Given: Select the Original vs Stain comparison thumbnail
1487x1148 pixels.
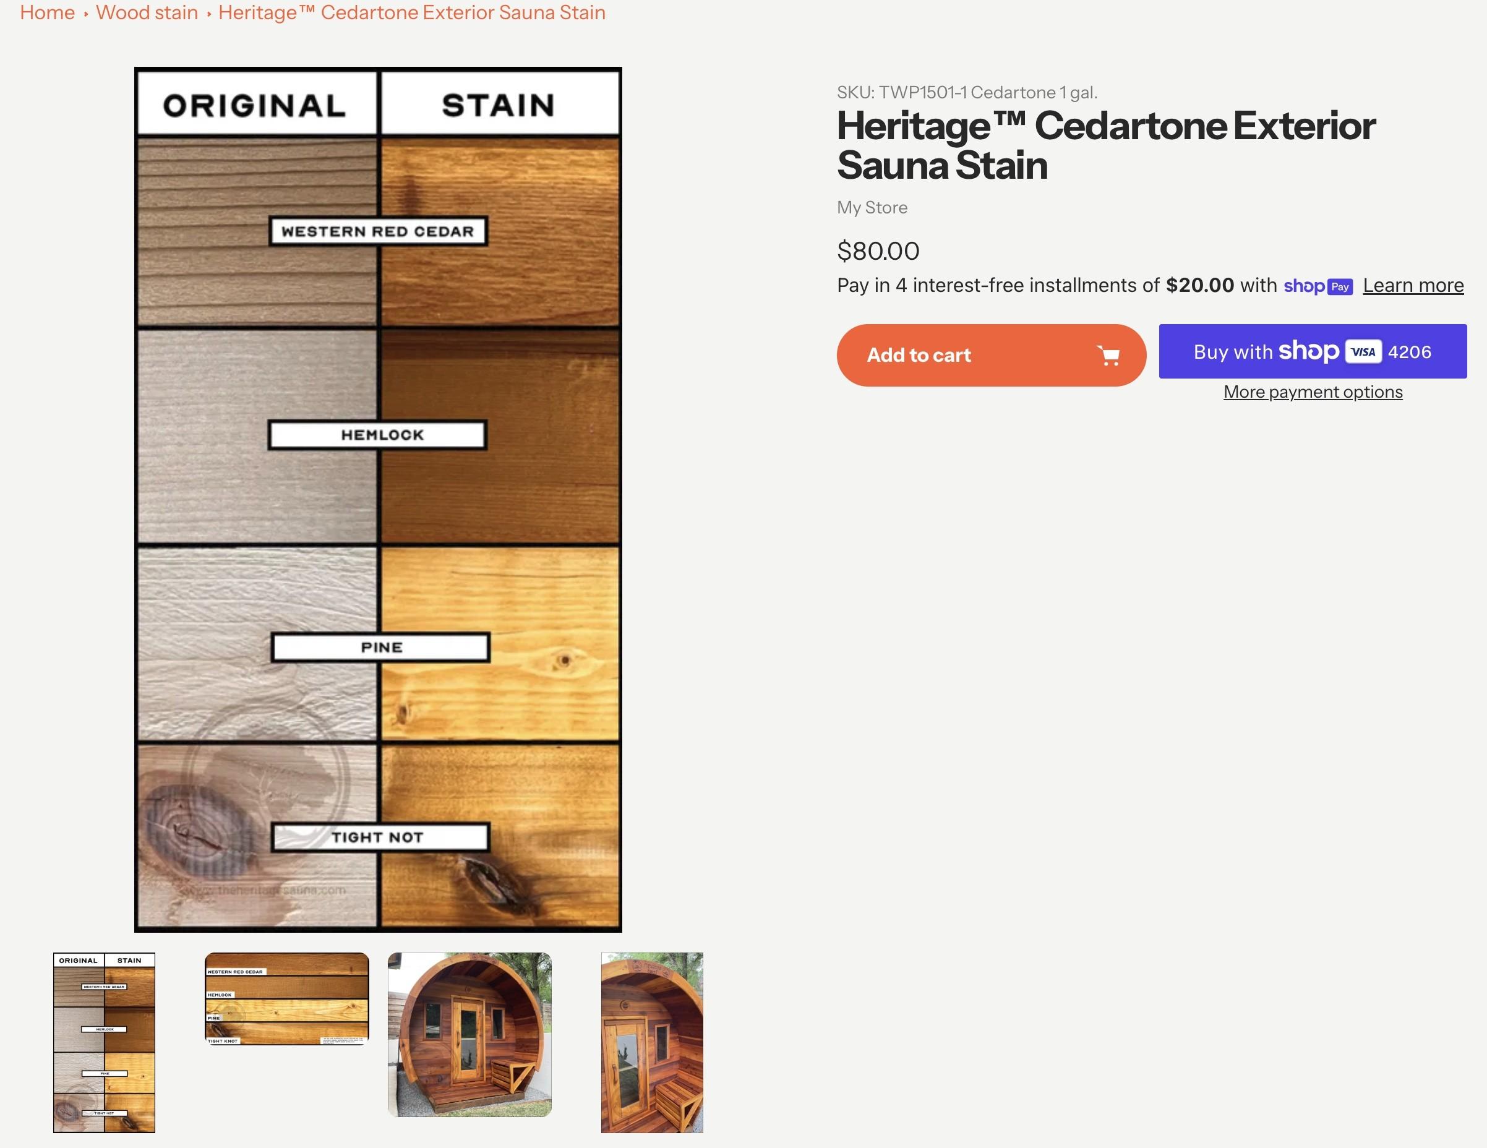Looking at the screenshot, I should (104, 1042).
